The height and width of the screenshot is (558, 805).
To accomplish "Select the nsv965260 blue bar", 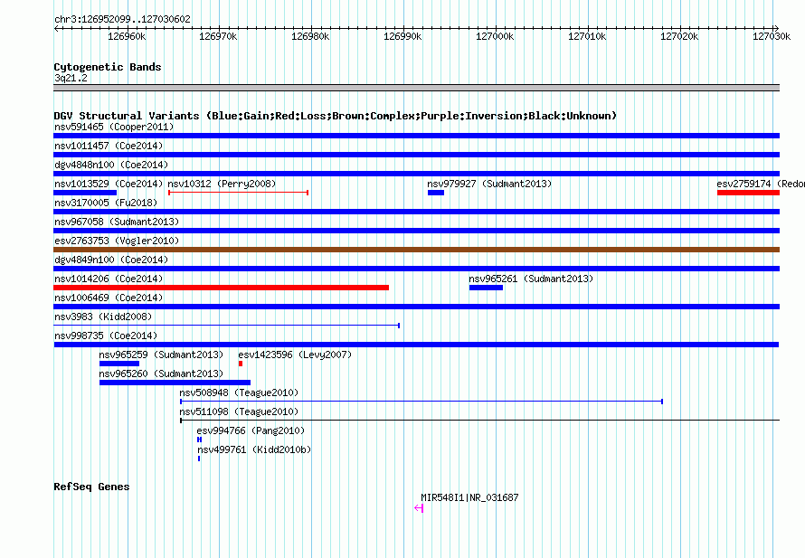I will click(x=175, y=383).
